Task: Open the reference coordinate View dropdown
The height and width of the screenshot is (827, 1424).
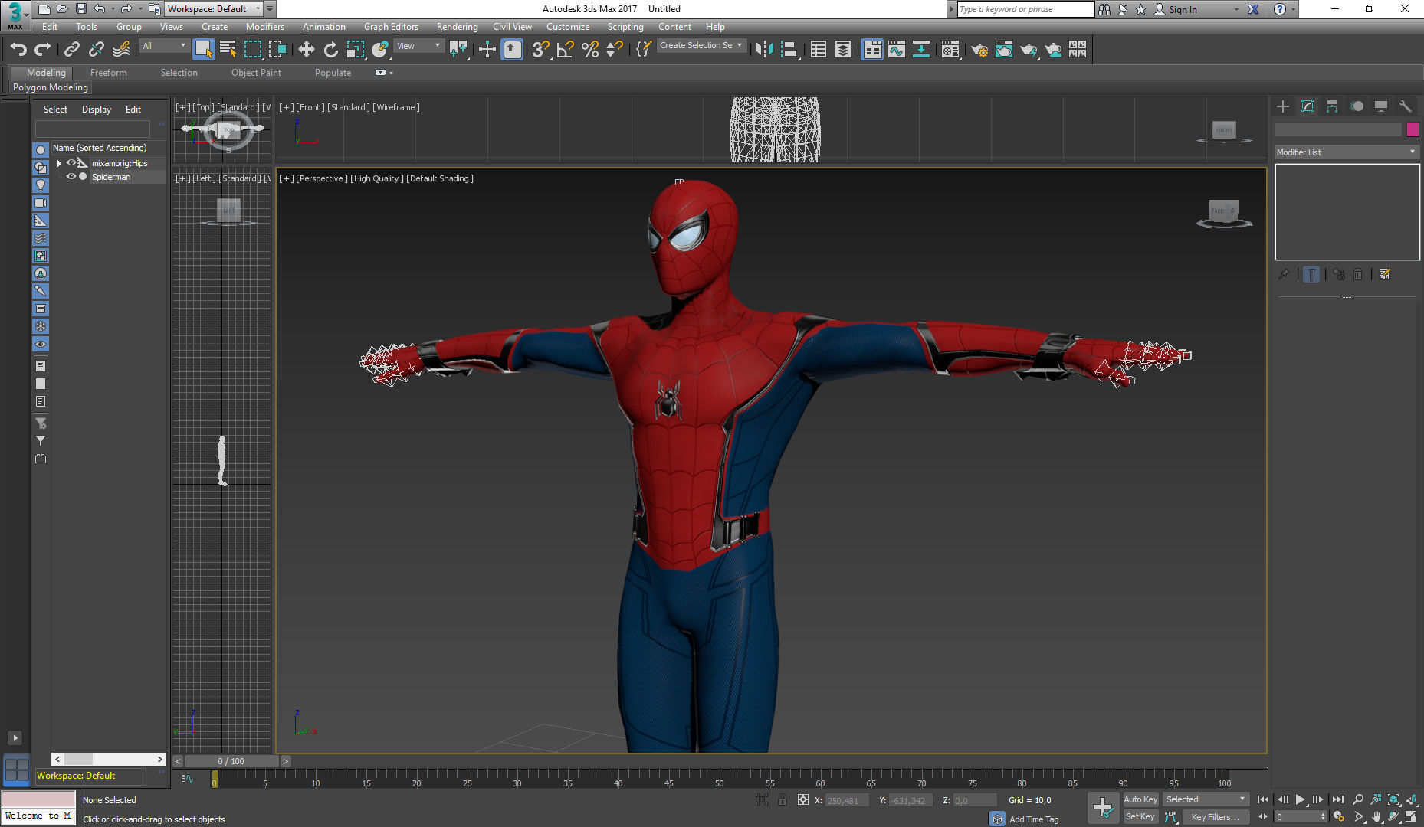Action: (x=418, y=46)
